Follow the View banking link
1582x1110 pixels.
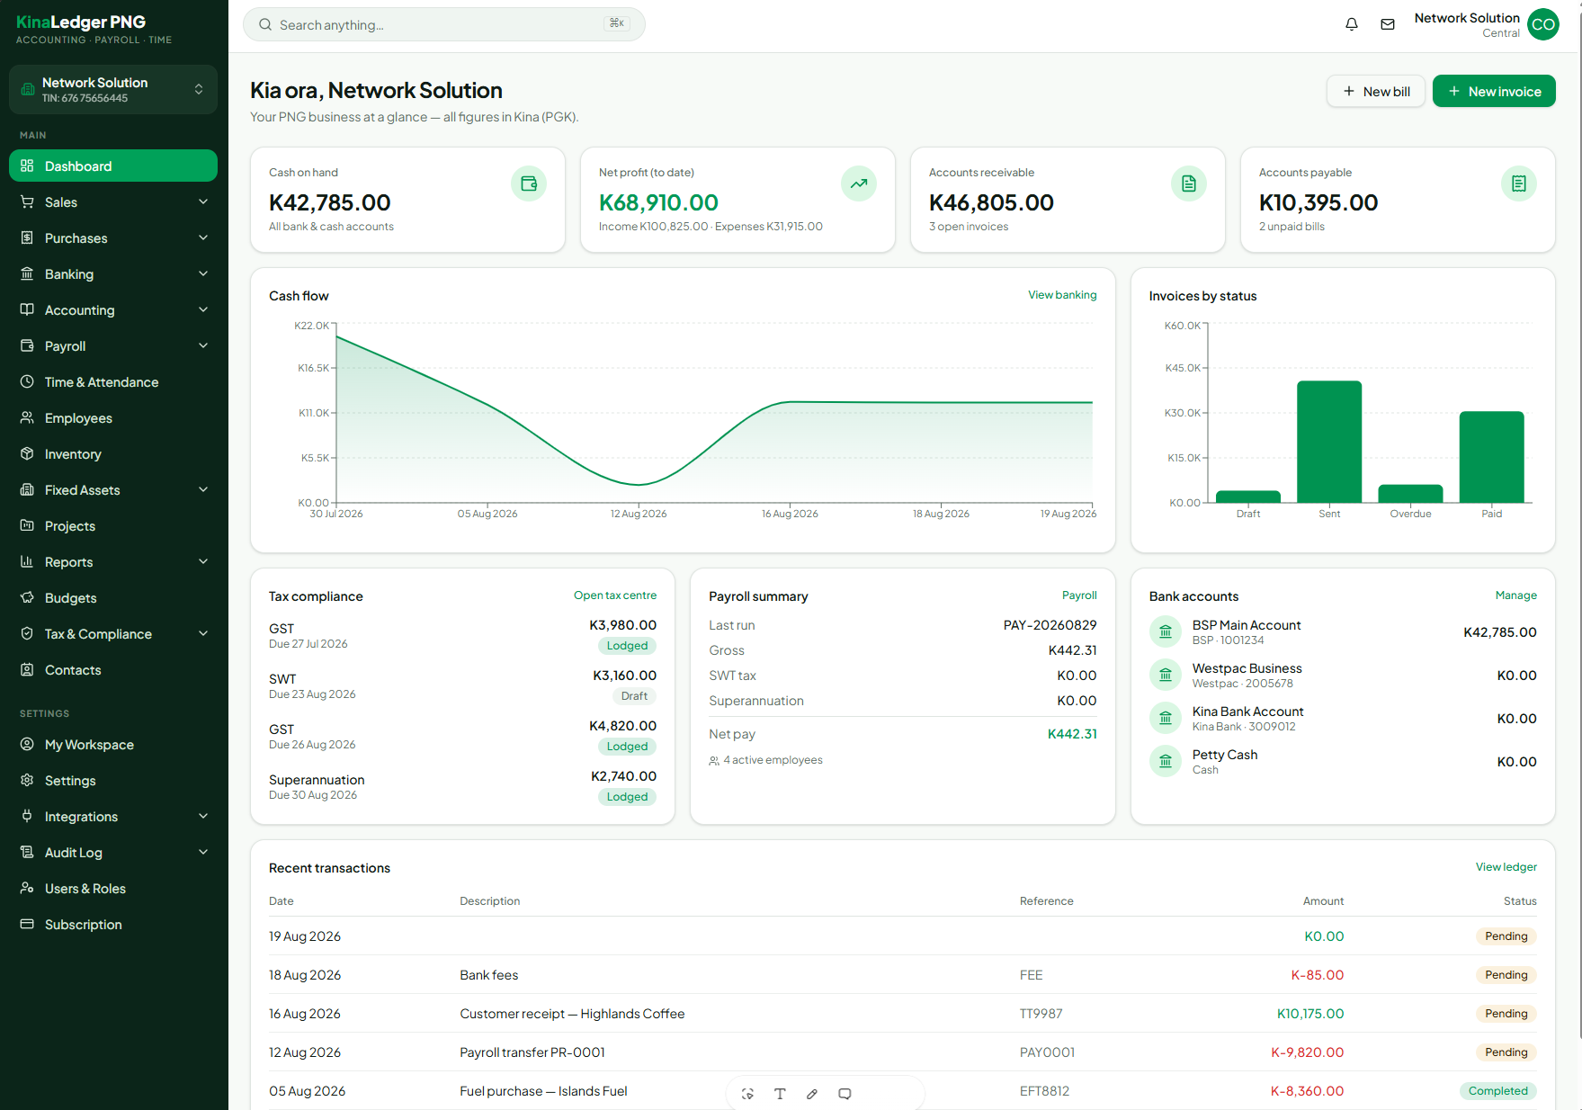tap(1062, 295)
